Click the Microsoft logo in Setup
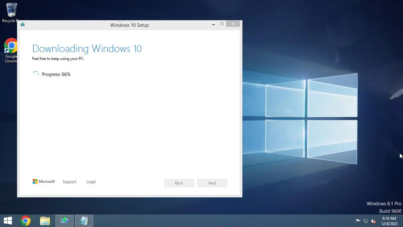Screen dimensions: 403x227 (44, 182)
